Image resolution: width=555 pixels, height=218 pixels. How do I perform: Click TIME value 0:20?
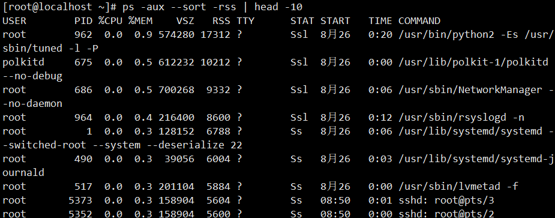click(380, 35)
